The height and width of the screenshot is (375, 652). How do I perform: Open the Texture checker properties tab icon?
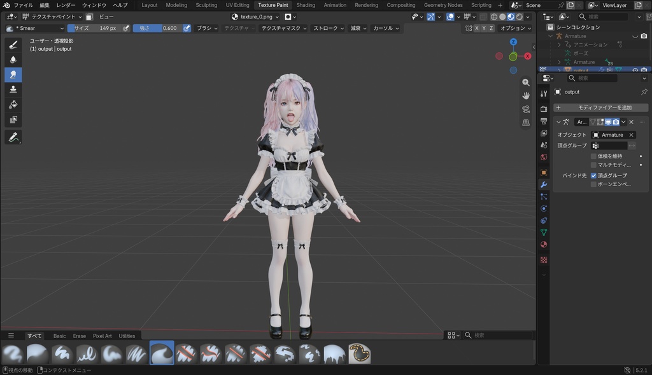coord(544,260)
